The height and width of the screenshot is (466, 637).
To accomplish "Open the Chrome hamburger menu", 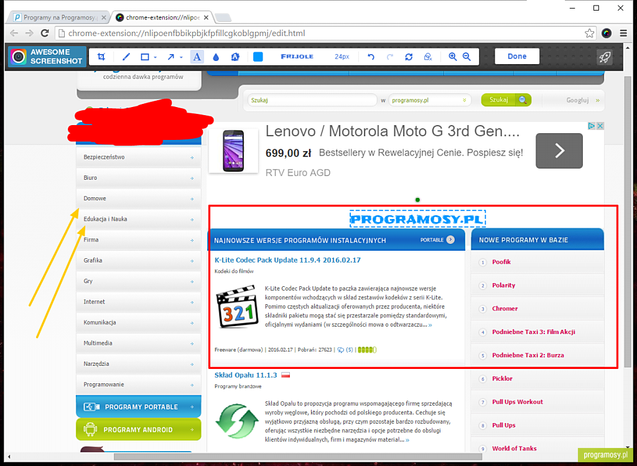I will 623,34.
